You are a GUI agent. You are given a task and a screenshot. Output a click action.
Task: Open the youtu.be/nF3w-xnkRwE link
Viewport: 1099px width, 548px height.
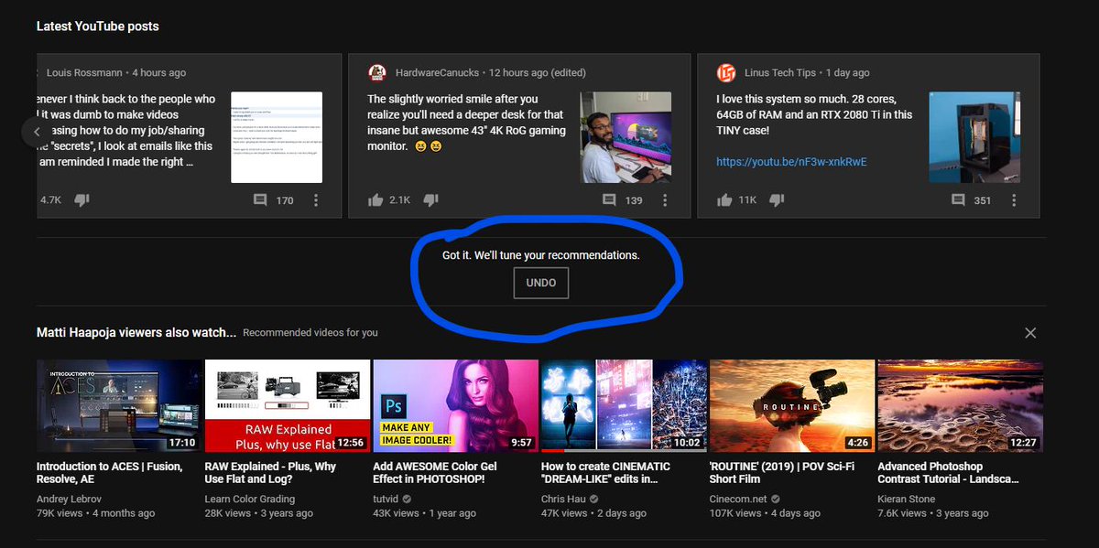791,162
